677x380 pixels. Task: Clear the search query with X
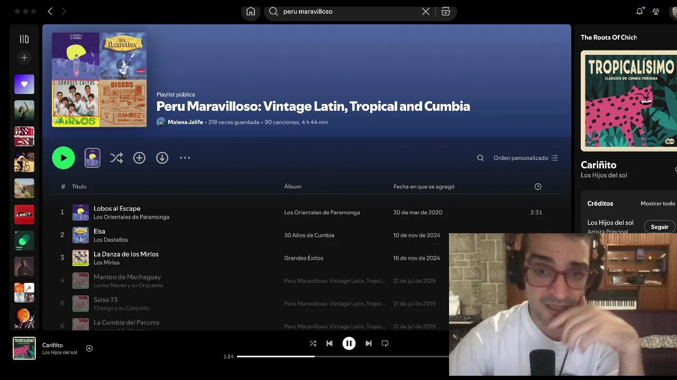(425, 11)
